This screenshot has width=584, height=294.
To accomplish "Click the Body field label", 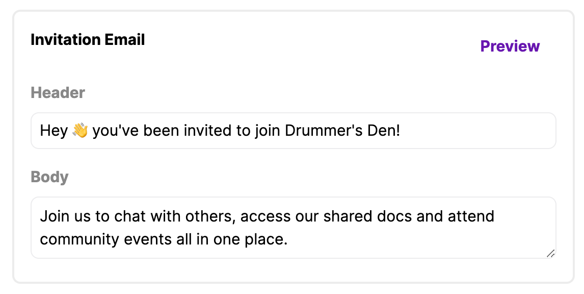I will (x=49, y=177).
